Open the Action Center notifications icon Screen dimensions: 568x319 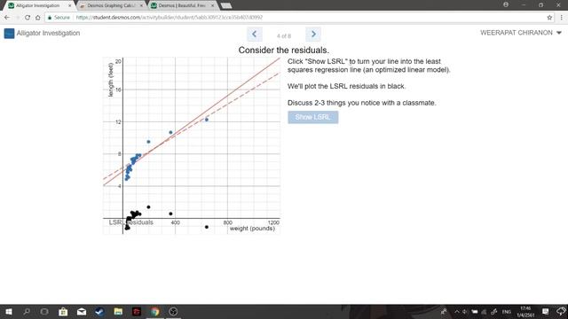coord(546,311)
